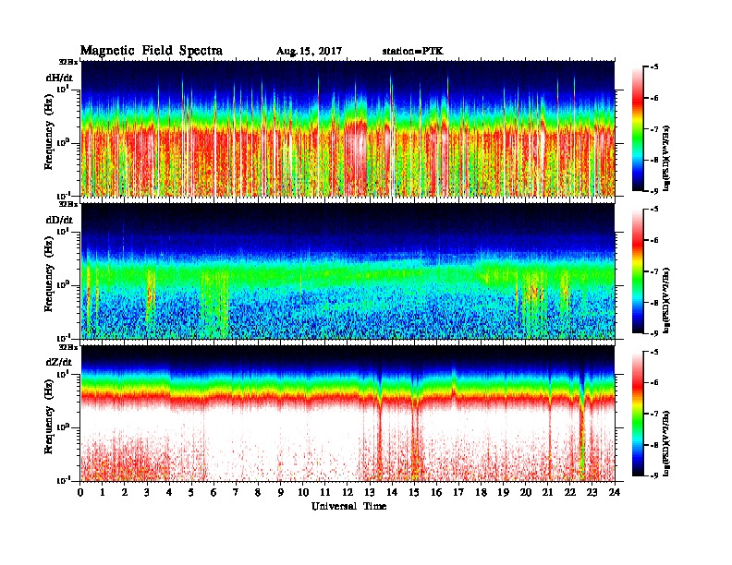The image size is (732, 565).
Task: Click hour tick label "7" on the time axis
Action: point(237,492)
